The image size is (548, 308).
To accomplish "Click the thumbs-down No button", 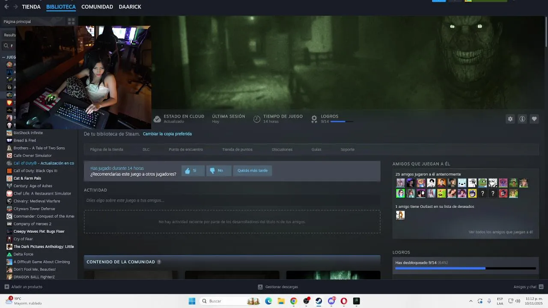I will click(219, 171).
